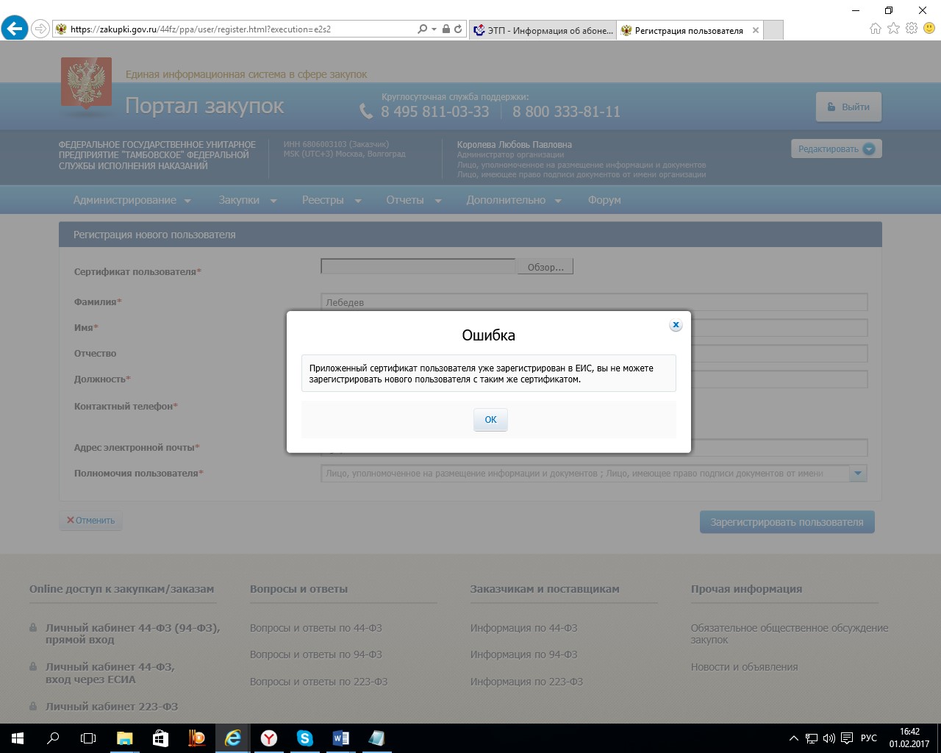Viewport: 941px width, 753px height.
Task: Open Yandex browser from taskbar
Action: pyautogui.click(x=269, y=738)
